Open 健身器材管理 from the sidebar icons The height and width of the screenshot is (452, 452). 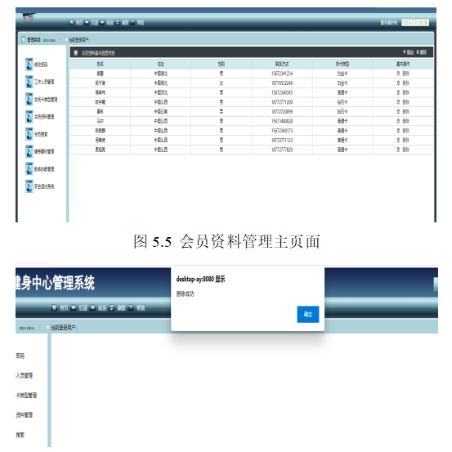[x=29, y=152]
